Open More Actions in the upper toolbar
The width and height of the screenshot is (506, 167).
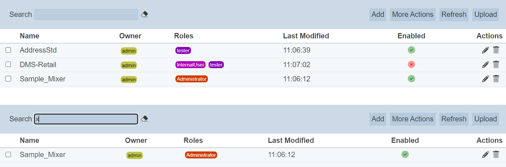point(412,15)
